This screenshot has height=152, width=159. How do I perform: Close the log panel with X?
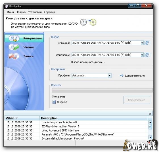pyautogui.click(x=150, y=114)
